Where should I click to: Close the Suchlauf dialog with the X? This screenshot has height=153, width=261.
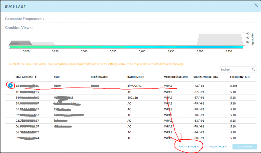(256, 6)
